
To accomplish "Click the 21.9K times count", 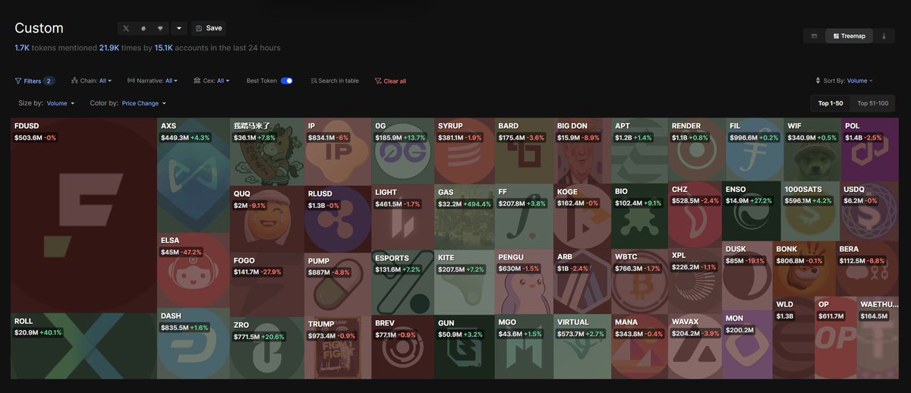I will (x=109, y=48).
